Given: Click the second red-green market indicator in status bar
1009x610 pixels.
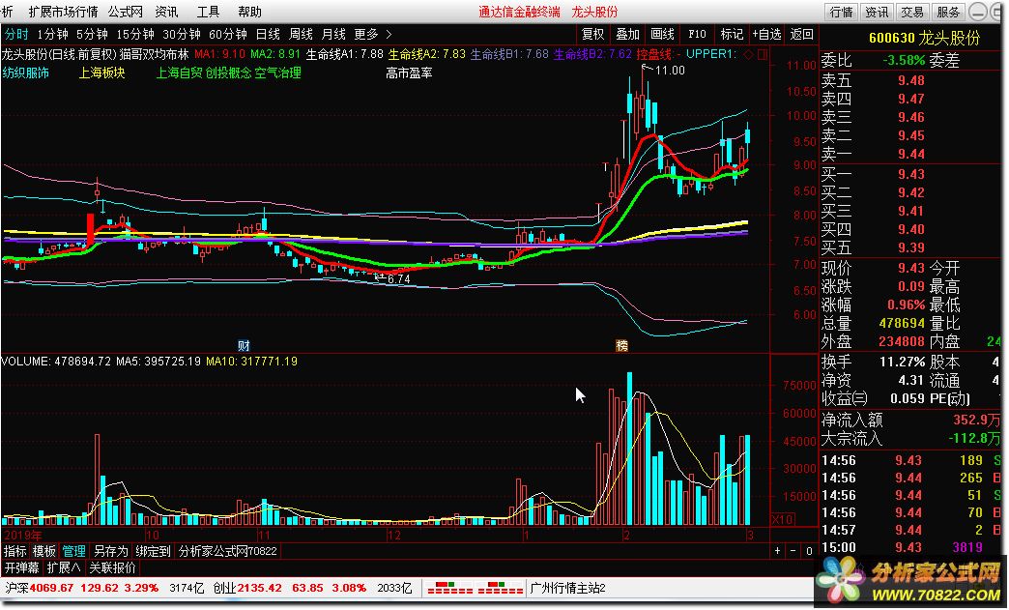Looking at the screenshot, I should (x=500, y=588).
